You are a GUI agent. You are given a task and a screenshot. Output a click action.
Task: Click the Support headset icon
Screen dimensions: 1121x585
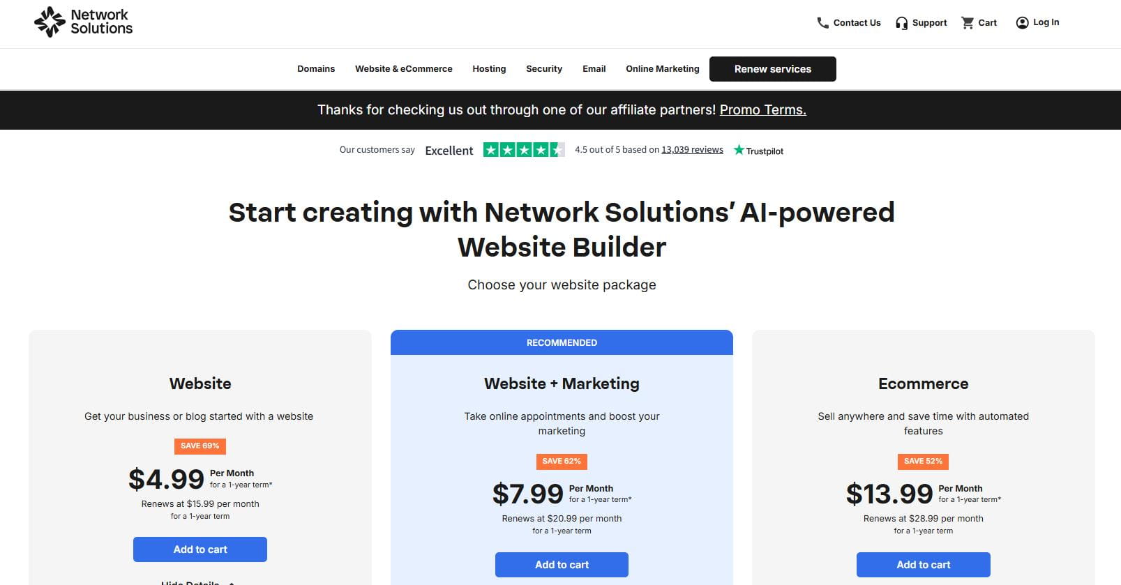[901, 23]
